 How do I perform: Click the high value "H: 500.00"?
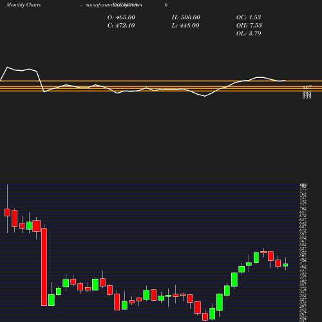pyautogui.click(x=186, y=17)
